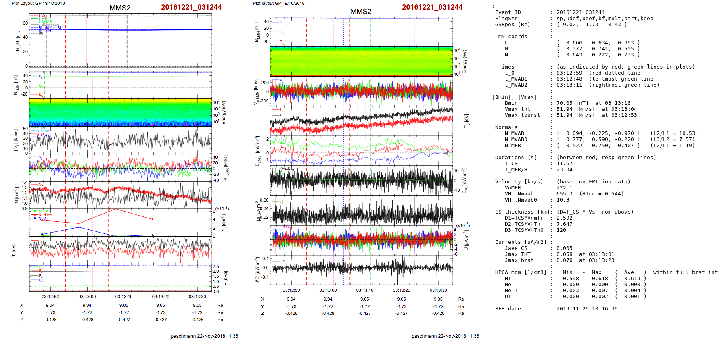Select the T_CS duration value 11.67
The height and width of the screenshot is (339, 728).
tap(564, 164)
